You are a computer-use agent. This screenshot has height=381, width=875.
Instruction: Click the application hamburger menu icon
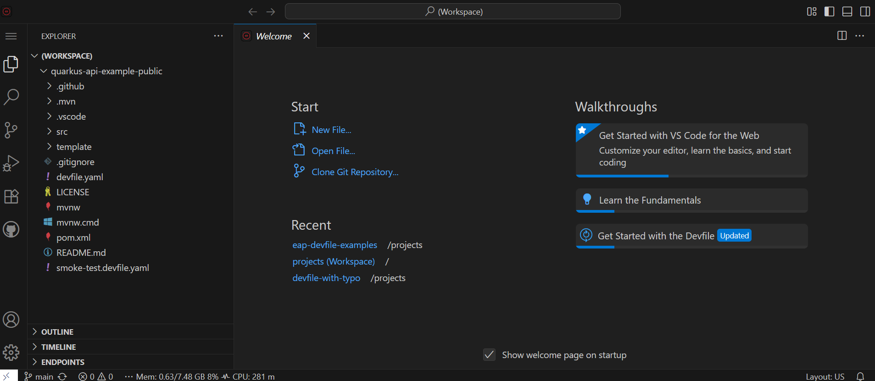pos(11,36)
